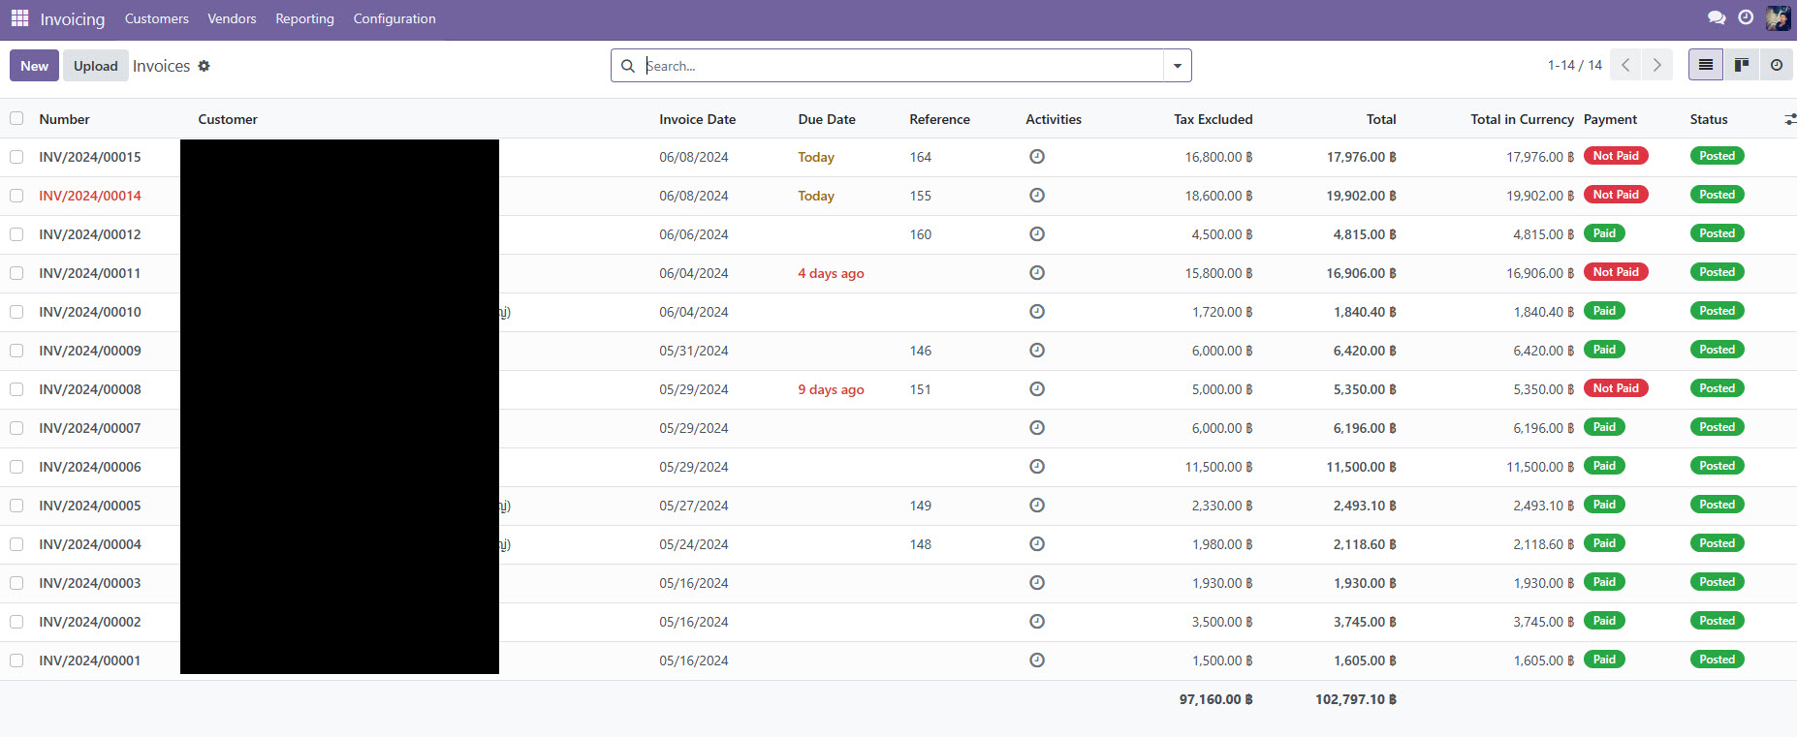Open the conversations chat icon
Image resolution: width=1797 pixels, height=737 pixels.
point(1716,18)
